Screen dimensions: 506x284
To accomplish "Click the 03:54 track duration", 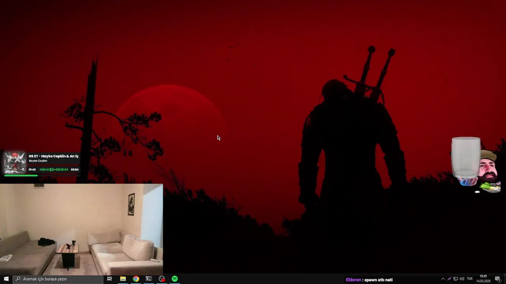I will click(74, 170).
